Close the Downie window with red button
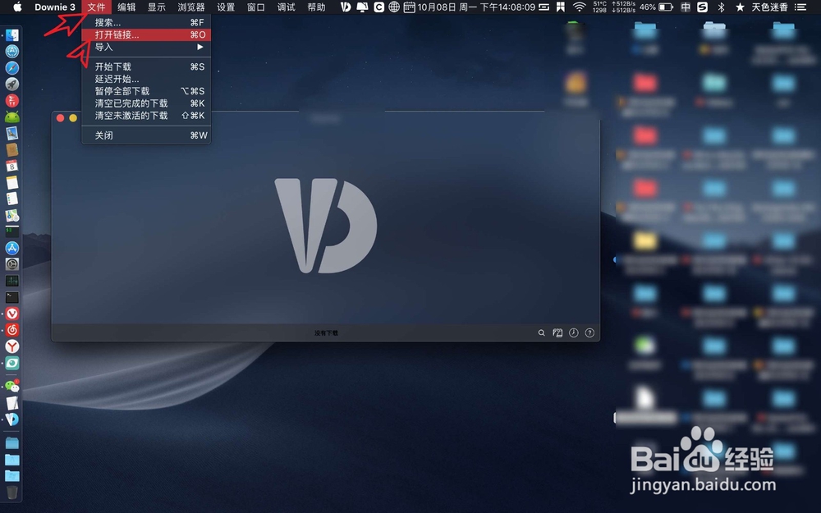821x513 pixels. coord(60,117)
